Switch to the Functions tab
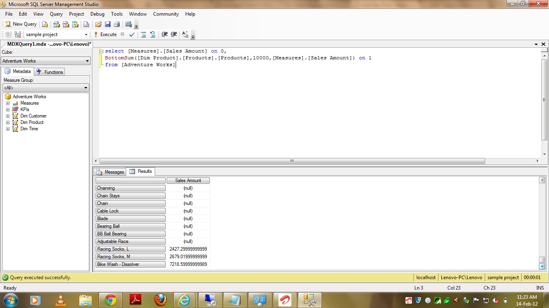 click(x=50, y=72)
